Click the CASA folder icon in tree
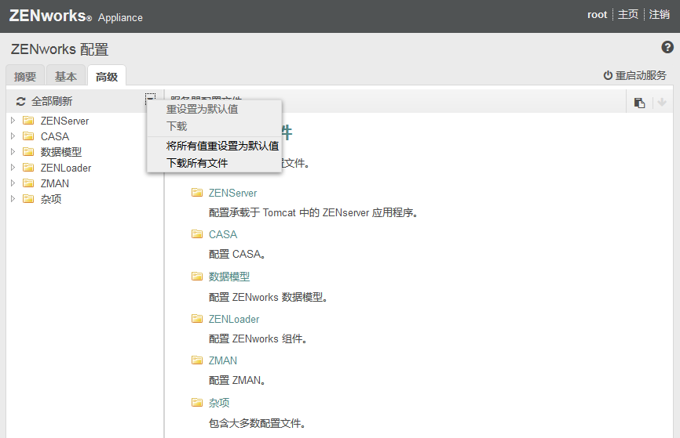Screen dimensions: 680x438 tap(28, 136)
